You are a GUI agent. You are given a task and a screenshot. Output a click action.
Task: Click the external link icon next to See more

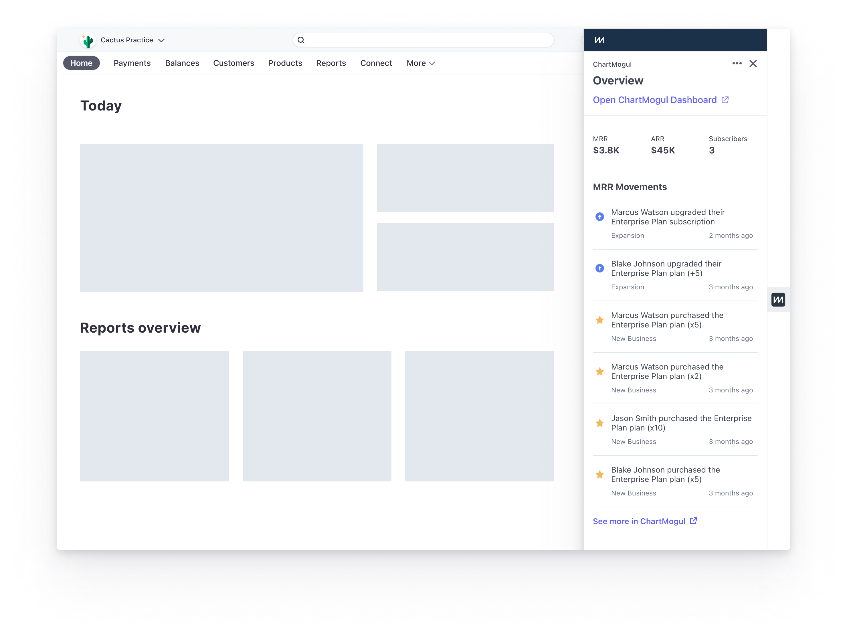tap(693, 521)
